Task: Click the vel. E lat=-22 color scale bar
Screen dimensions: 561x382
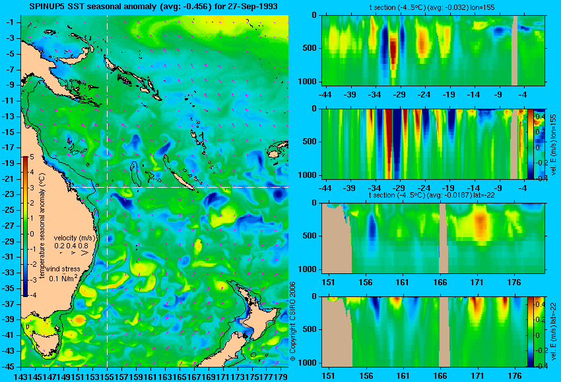Action: (x=530, y=332)
